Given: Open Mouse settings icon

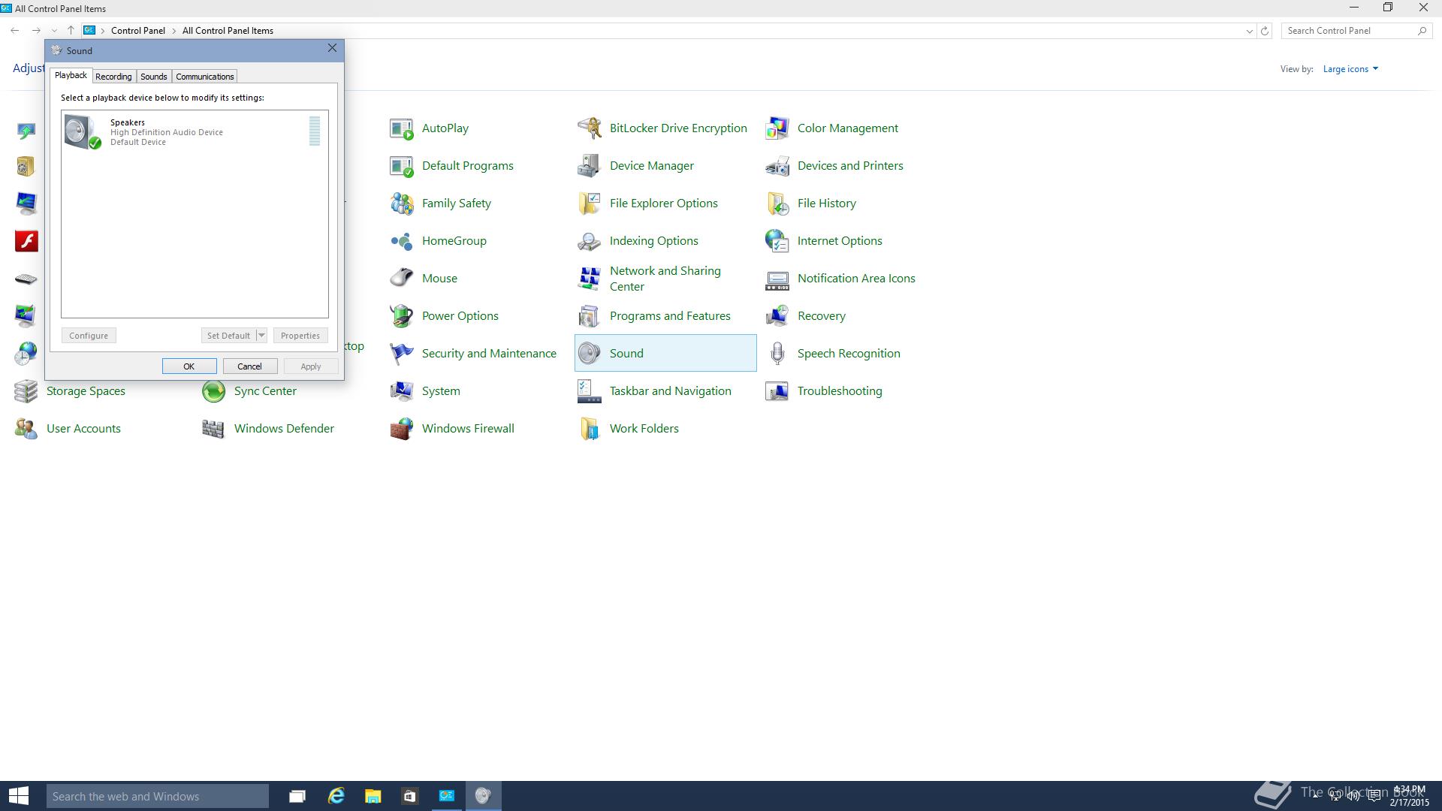Looking at the screenshot, I should (402, 279).
